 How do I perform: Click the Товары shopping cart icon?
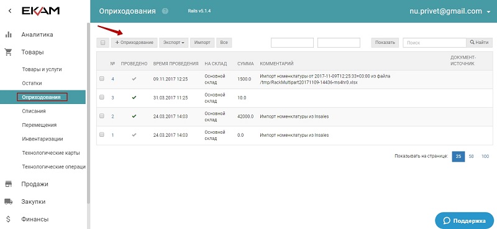click(9, 53)
